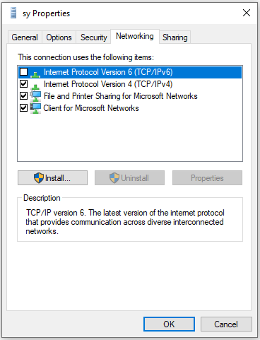Click the File and Printer Sharing icon
260x340 pixels.
[x=35, y=96]
